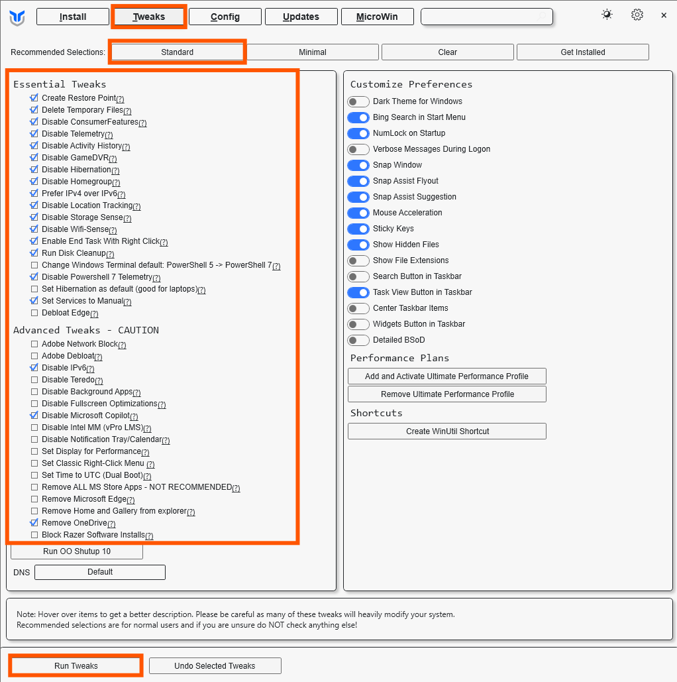Screen dimensions: 677x682
Task: Turn off Bing Search in Start Menu toggle
Action: coord(358,117)
